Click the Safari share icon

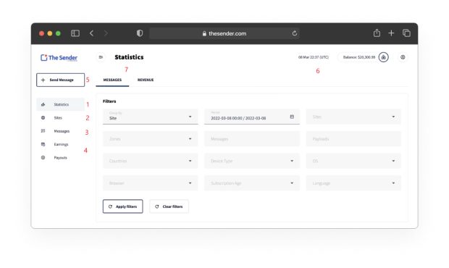pyautogui.click(x=377, y=33)
